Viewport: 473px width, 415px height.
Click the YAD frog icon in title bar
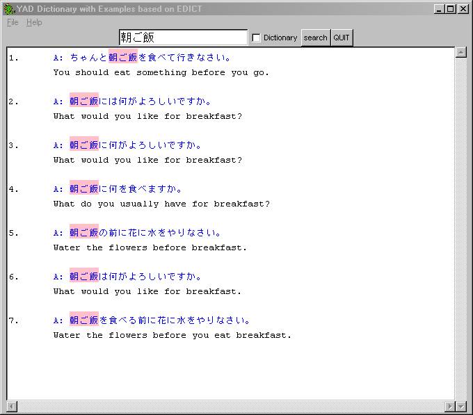coord(9,9)
